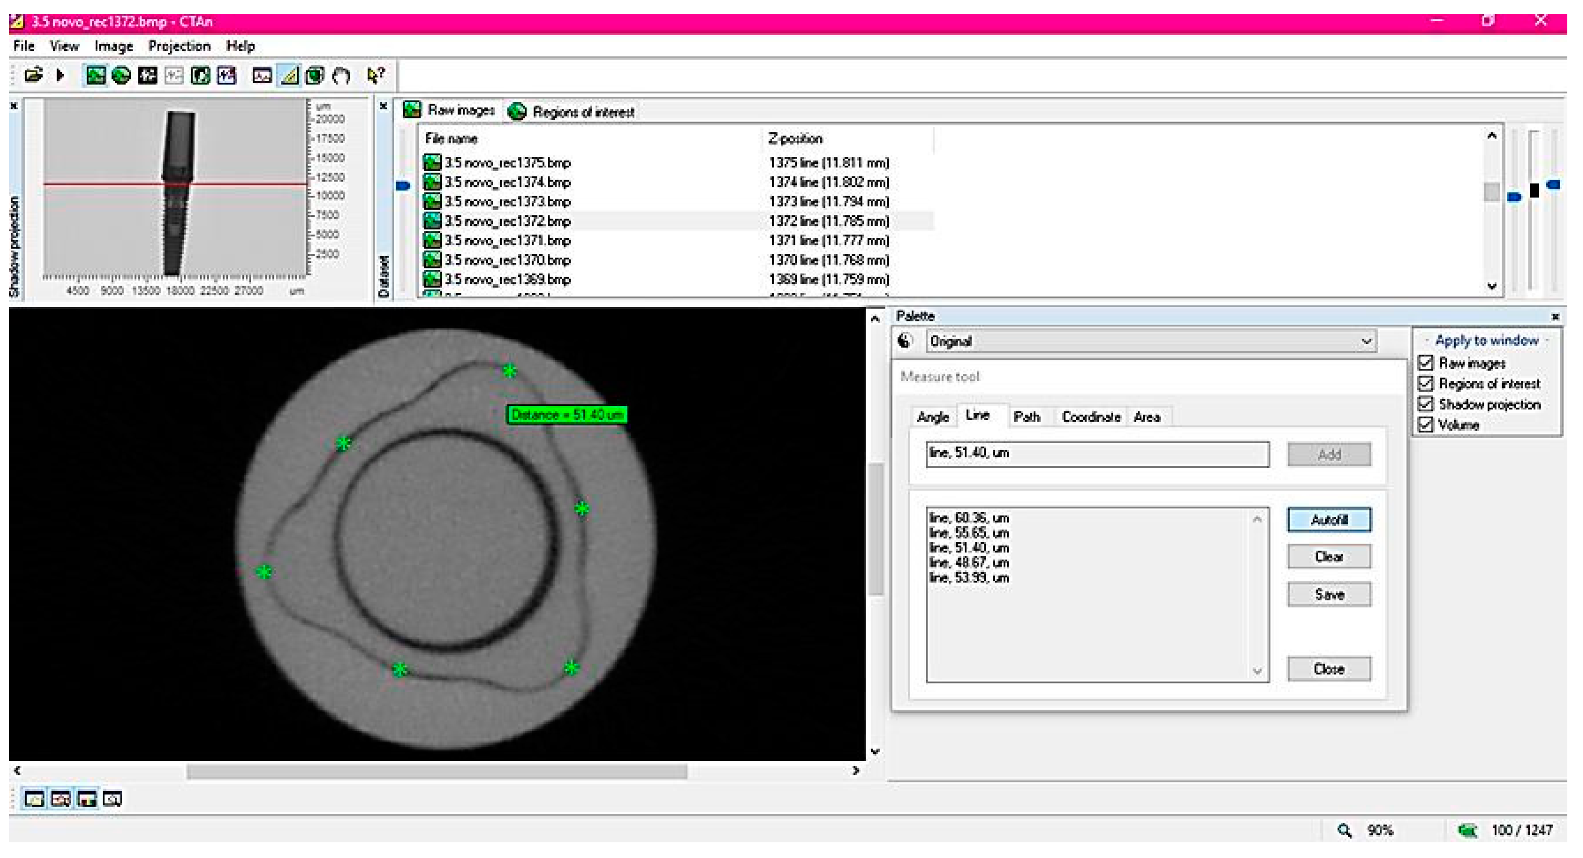Click the measurements list down scroll arrow

point(1257,671)
